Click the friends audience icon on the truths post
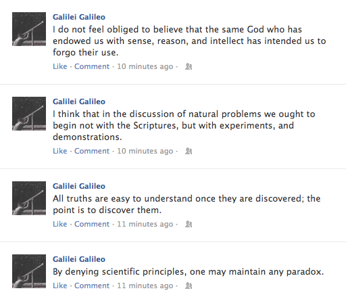 (x=189, y=224)
